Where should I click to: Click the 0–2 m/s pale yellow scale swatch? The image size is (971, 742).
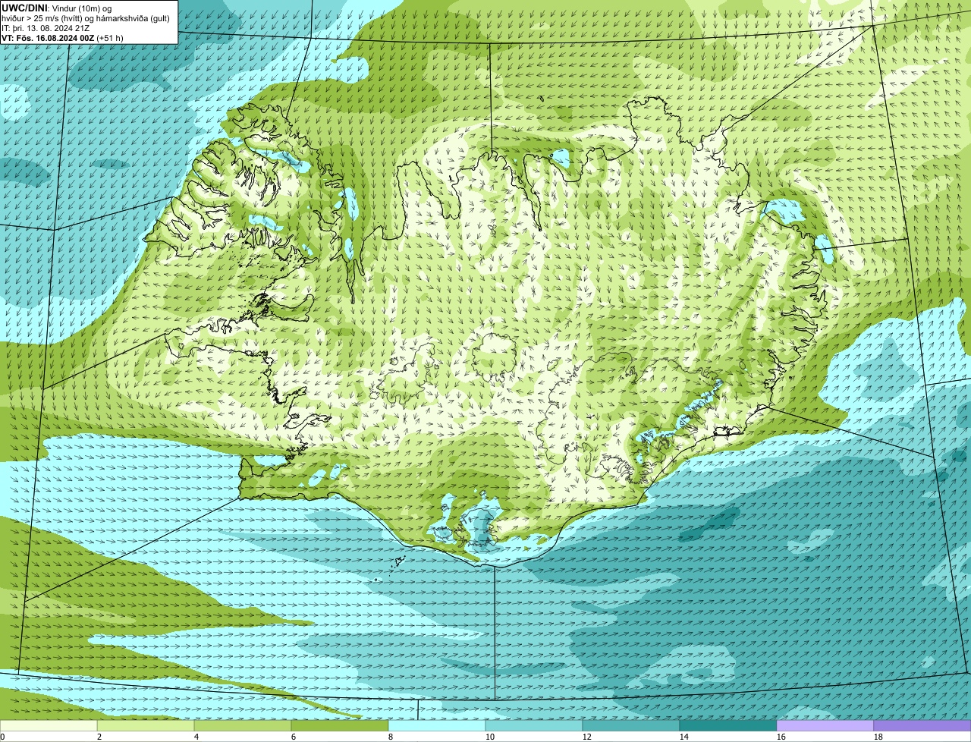[x=49, y=725]
